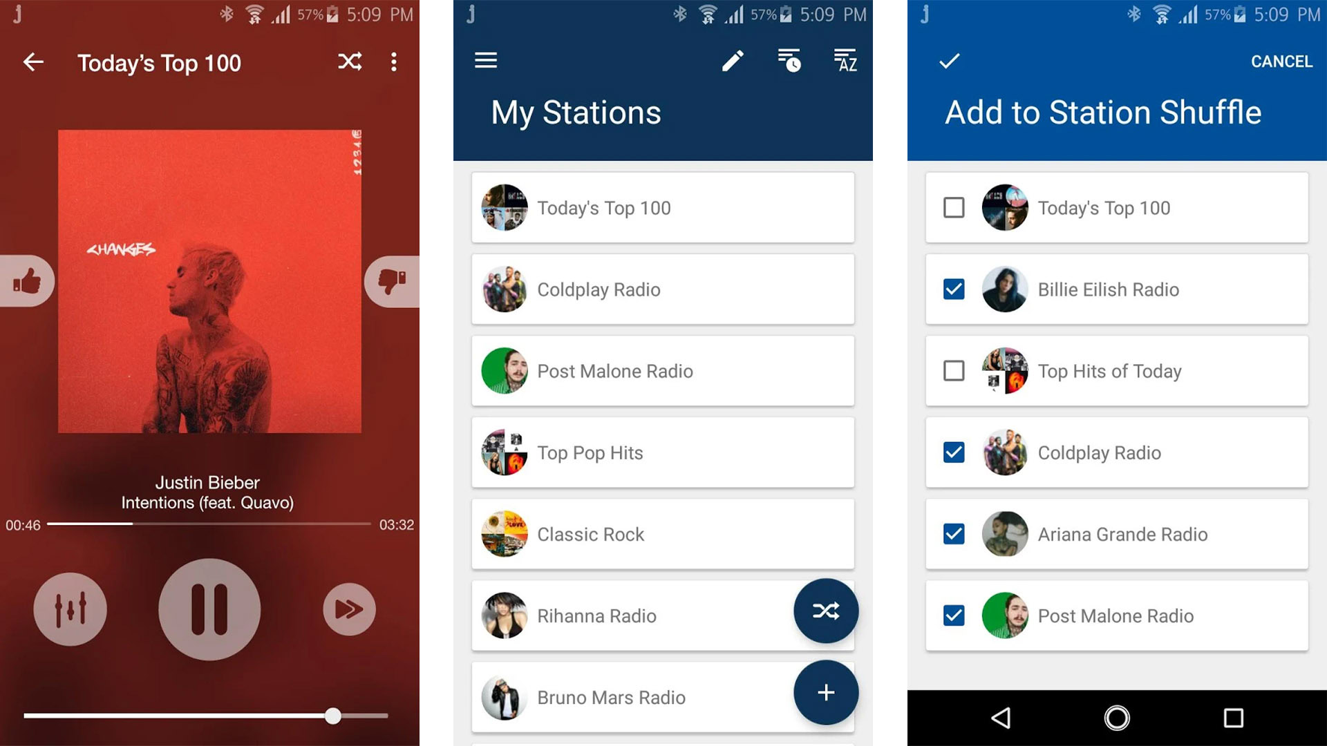Viewport: 1327px width, 746px height.
Task: Click the back arrow on Now Playing screen
Action: pyautogui.click(x=32, y=62)
